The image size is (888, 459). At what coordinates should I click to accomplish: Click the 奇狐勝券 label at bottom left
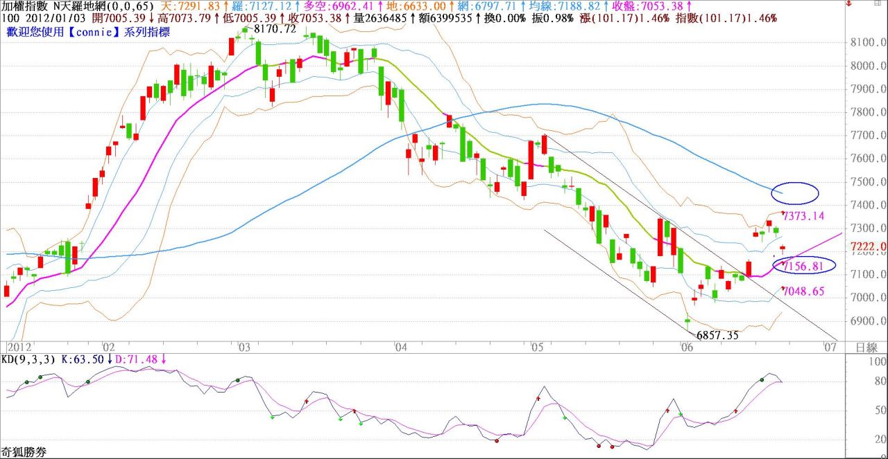tap(24, 452)
